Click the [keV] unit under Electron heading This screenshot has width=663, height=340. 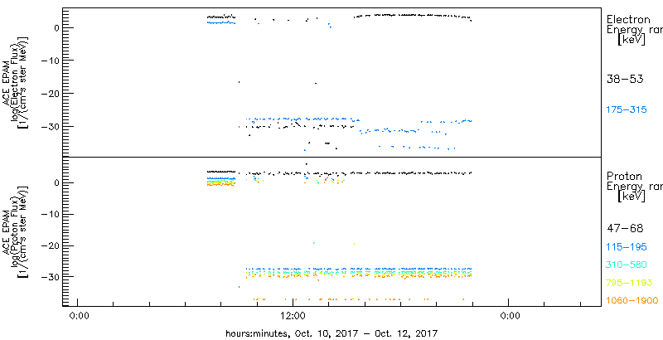pos(632,40)
